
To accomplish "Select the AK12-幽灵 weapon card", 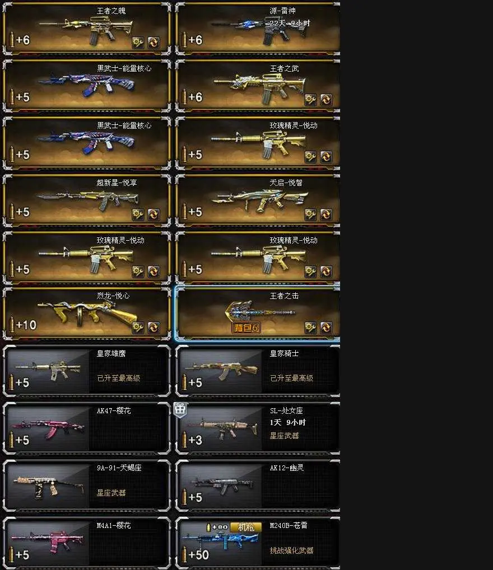I will [258, 485].
